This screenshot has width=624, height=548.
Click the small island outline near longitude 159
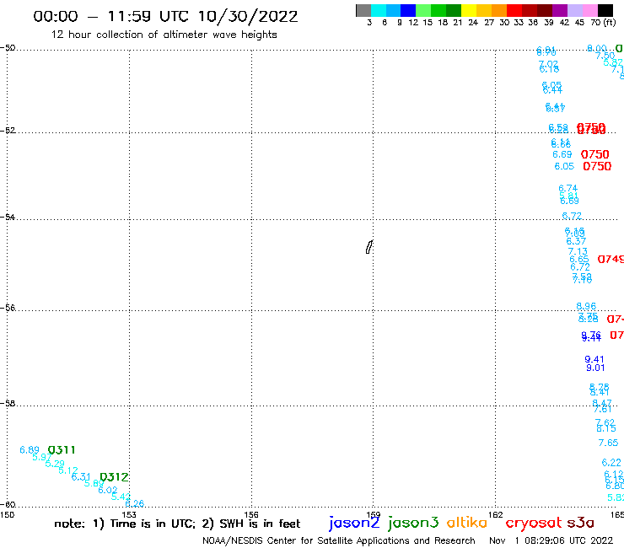coord(369,247)
